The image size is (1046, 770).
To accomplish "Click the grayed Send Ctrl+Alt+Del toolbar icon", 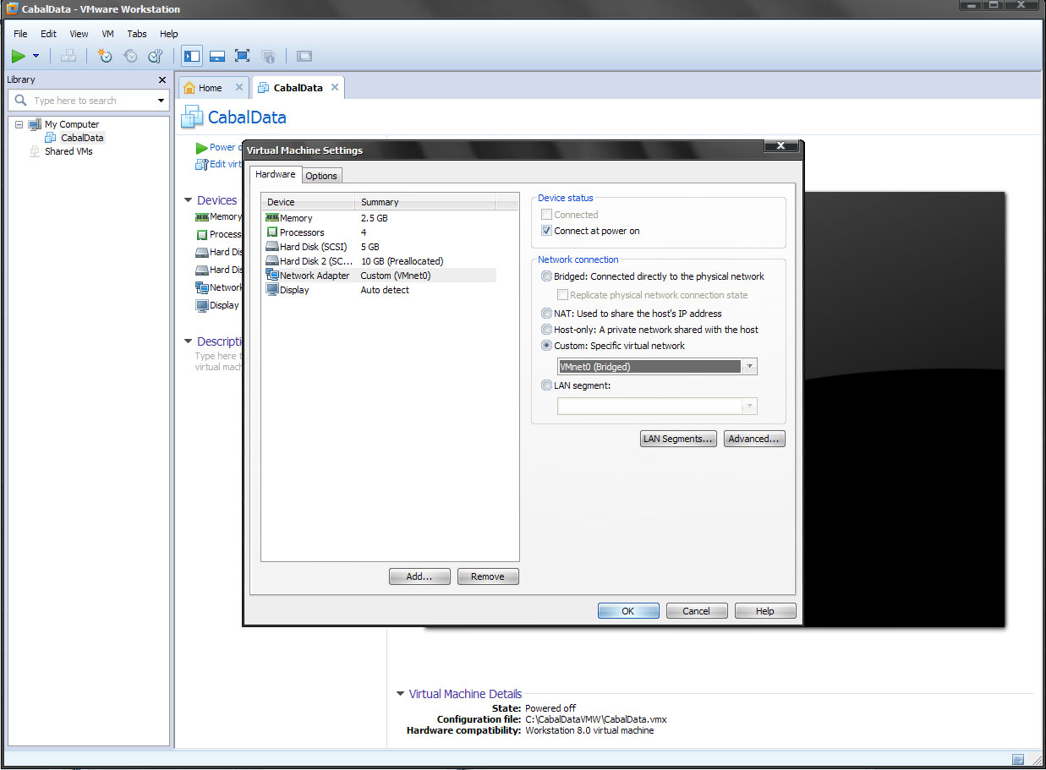I will pos(68,56).
